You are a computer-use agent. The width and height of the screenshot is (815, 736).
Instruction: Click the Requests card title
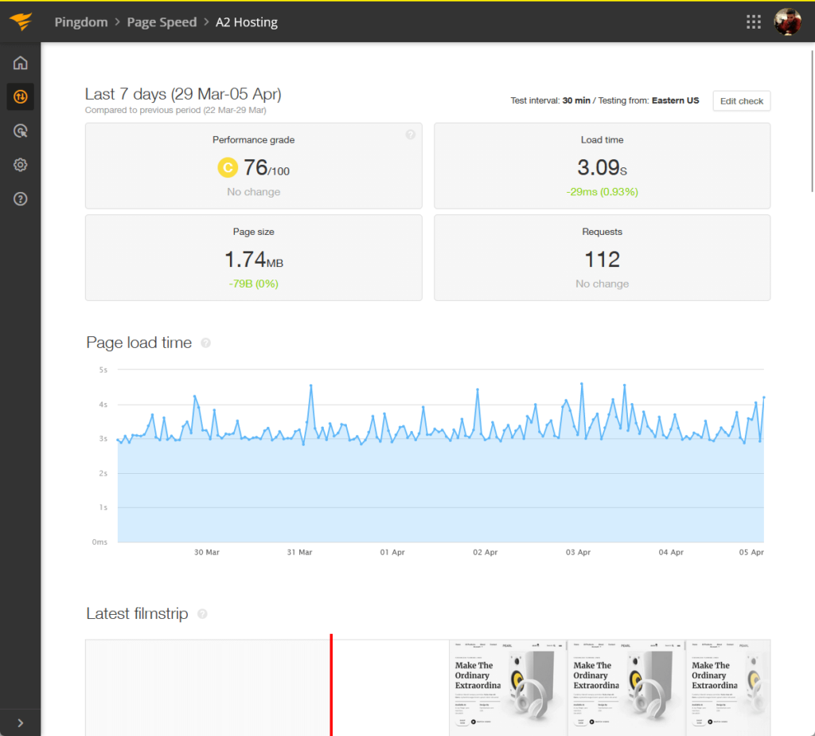pyautogui.click(x=602, y=232)
